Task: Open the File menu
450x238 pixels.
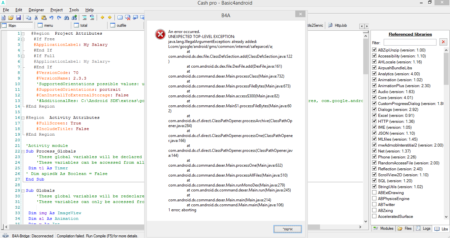Action: (6, 10)
